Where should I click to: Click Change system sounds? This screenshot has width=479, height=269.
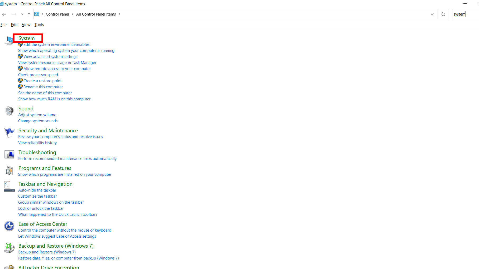[x=38, y=121]
